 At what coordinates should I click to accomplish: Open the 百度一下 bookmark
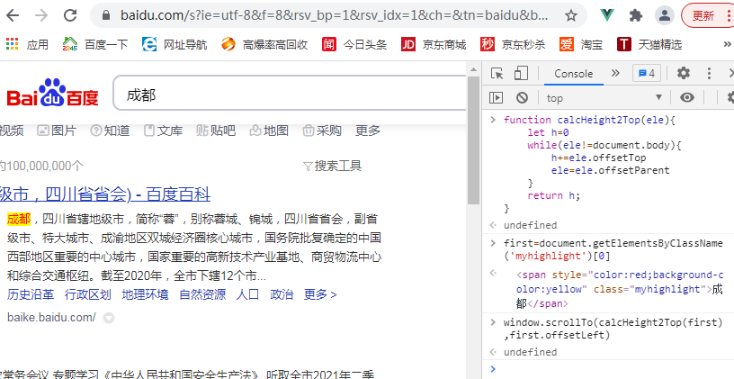tap(95, 44)
